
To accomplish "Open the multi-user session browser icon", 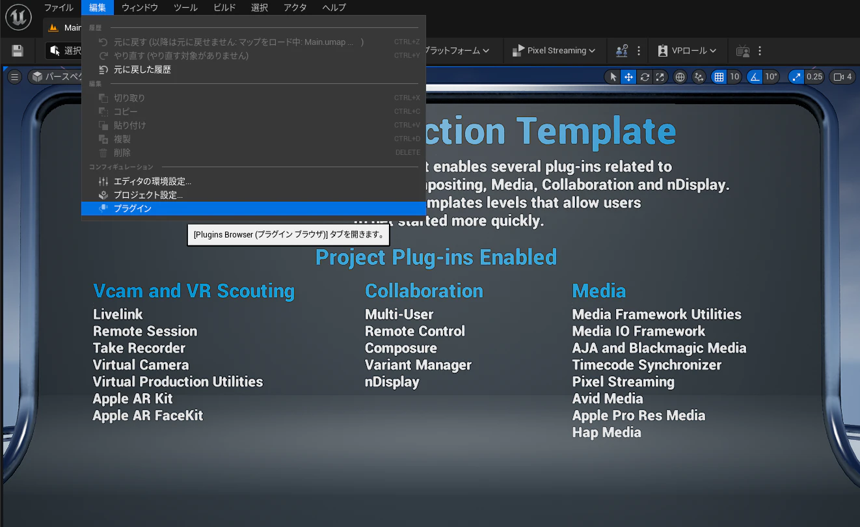I will point(622,51).
